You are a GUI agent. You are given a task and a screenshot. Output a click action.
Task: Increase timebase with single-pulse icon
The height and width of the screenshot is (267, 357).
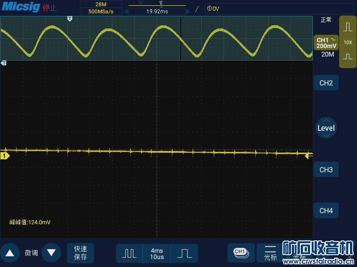[184, 253]
